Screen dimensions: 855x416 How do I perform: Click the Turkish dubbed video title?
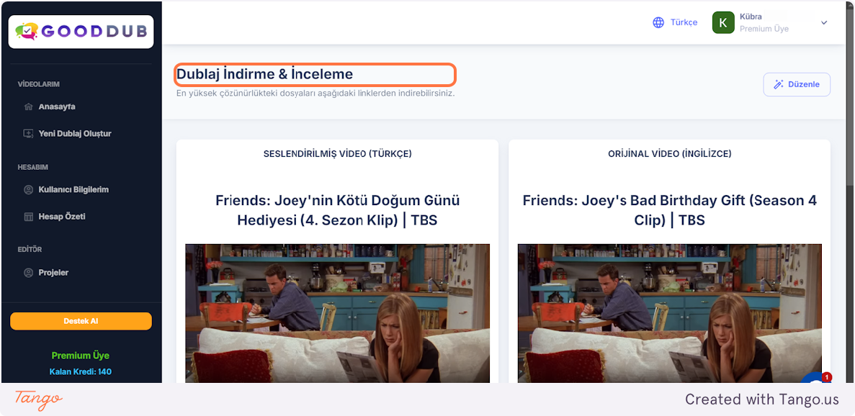(337, 210)
